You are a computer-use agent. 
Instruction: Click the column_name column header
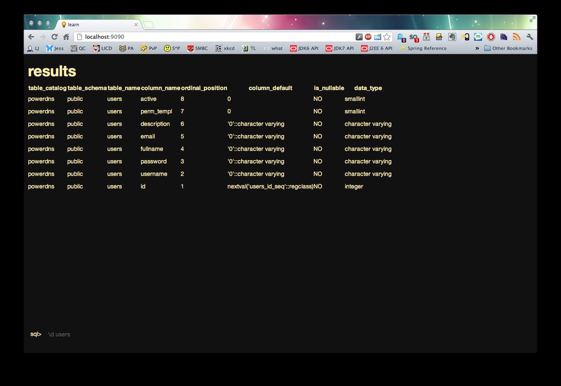coord(161,88)
